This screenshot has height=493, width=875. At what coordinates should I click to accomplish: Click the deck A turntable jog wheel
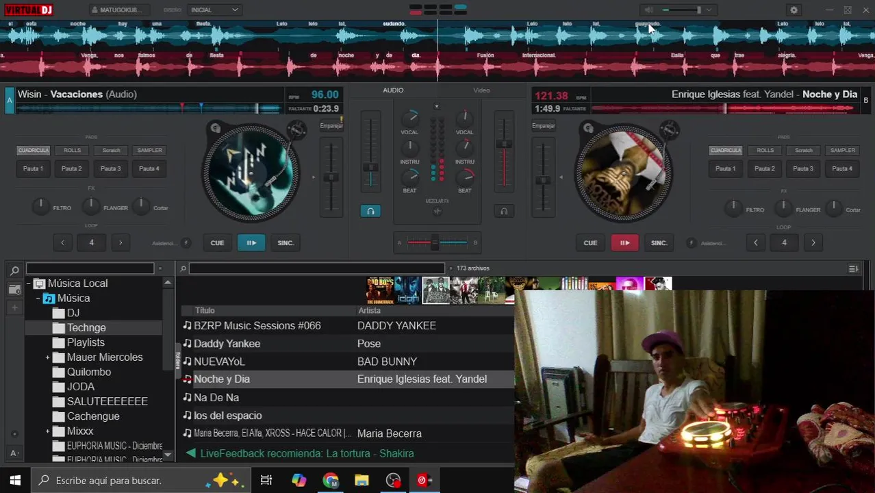(251, 173)
